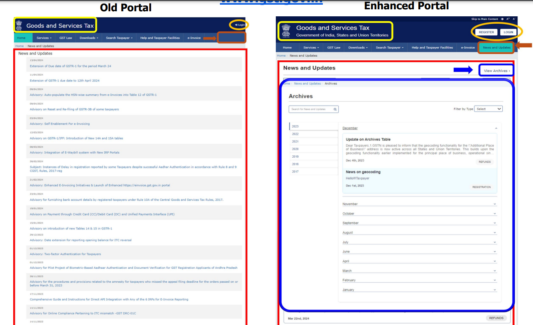Viewport: 533px width, 325px height.
Task: Click the REGISTRATION tag on geocoding news
Action: click(x=481, y=187)
